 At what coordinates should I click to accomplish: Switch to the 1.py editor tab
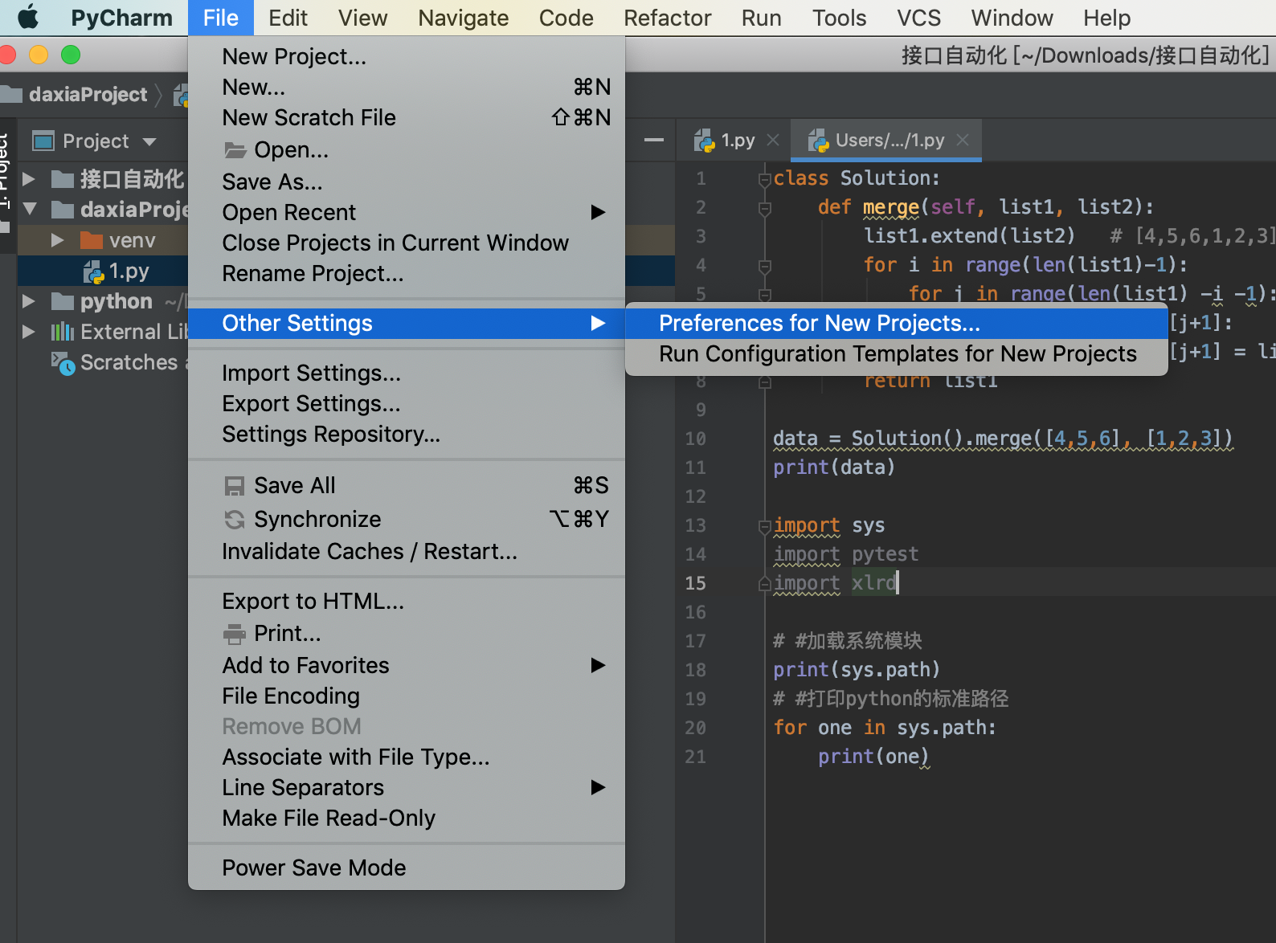[735, 141]
